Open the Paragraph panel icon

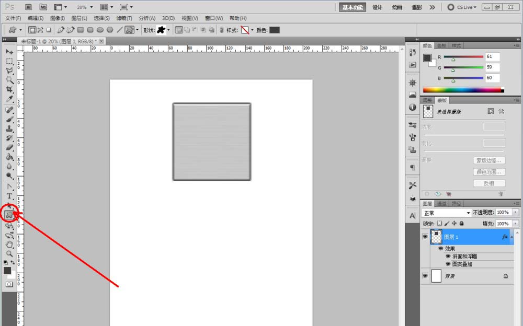[x=413, y=167]
